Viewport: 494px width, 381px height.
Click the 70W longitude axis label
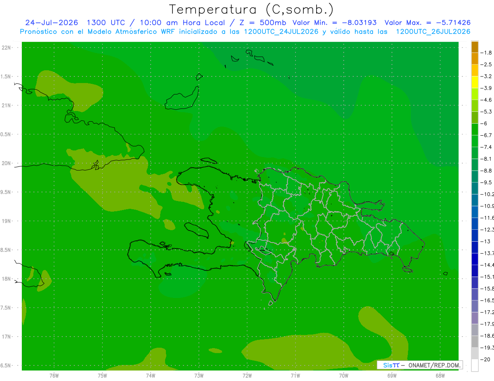[344, 375]
